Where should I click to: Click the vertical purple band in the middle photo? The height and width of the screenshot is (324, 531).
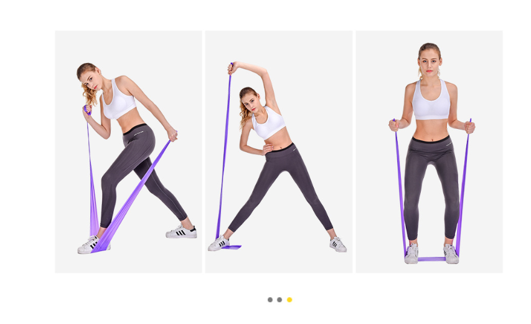224,154
